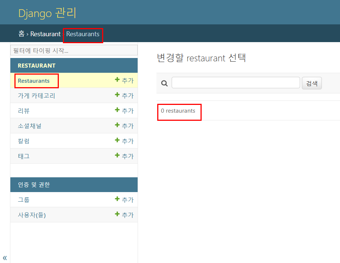Focus the restaurant search text box

[x=236, y=82]
